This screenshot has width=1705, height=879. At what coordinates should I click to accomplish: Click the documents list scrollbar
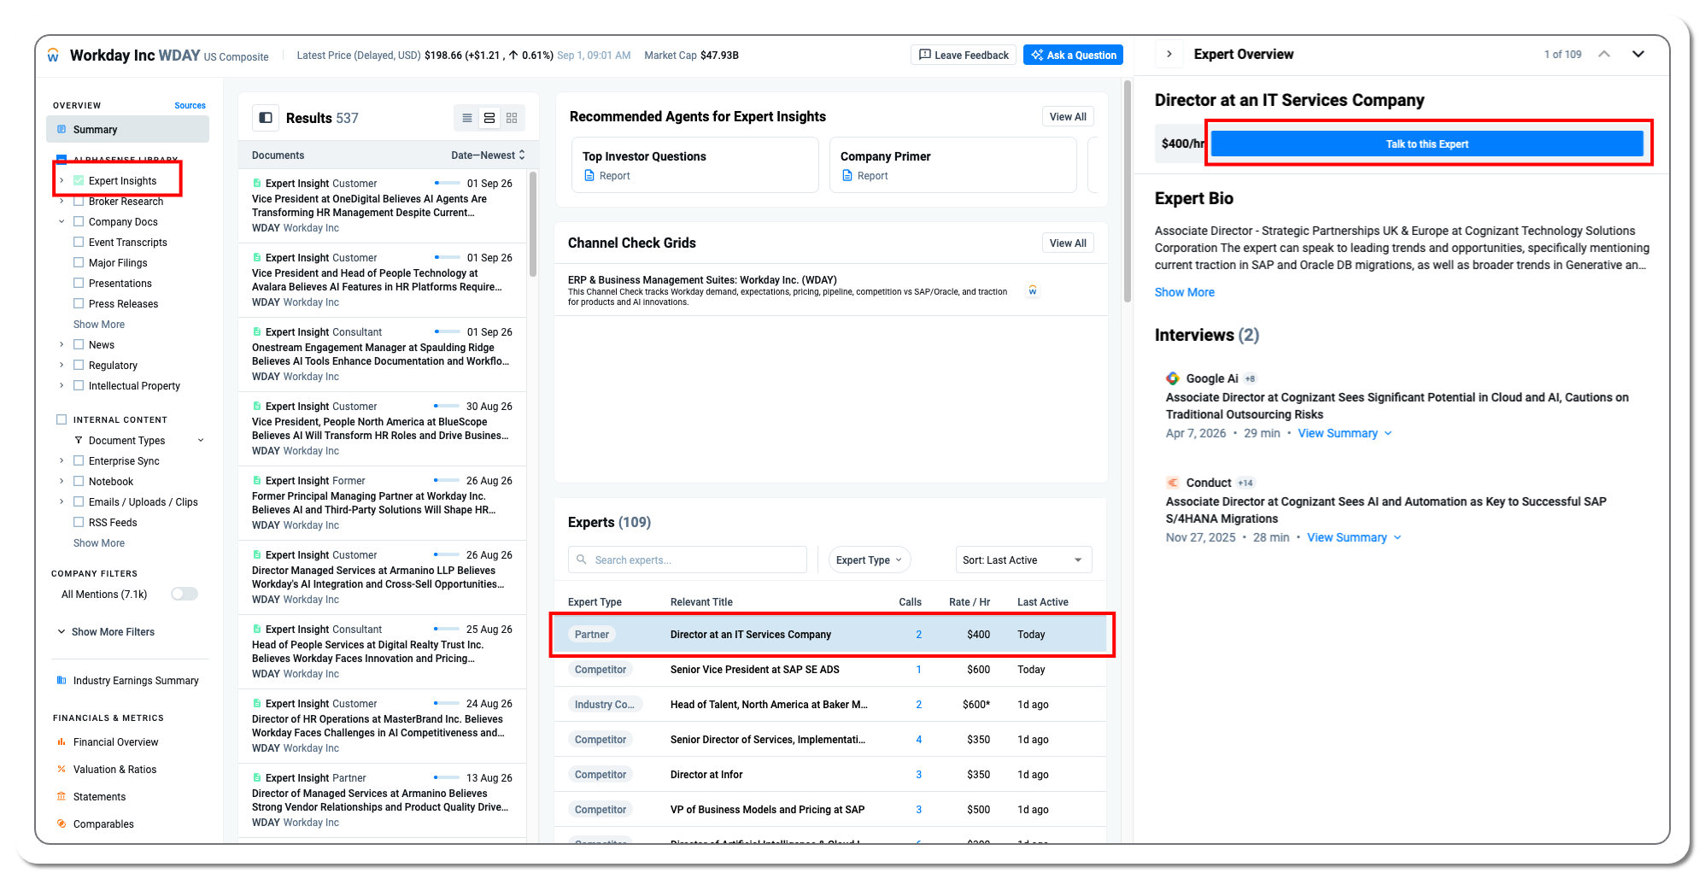pyautogui.click(x=533, y=224)
